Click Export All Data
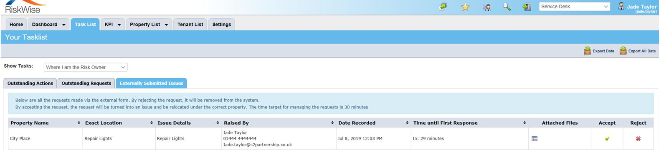This screenshot has width=659, height=150. (x=637, y=51)
